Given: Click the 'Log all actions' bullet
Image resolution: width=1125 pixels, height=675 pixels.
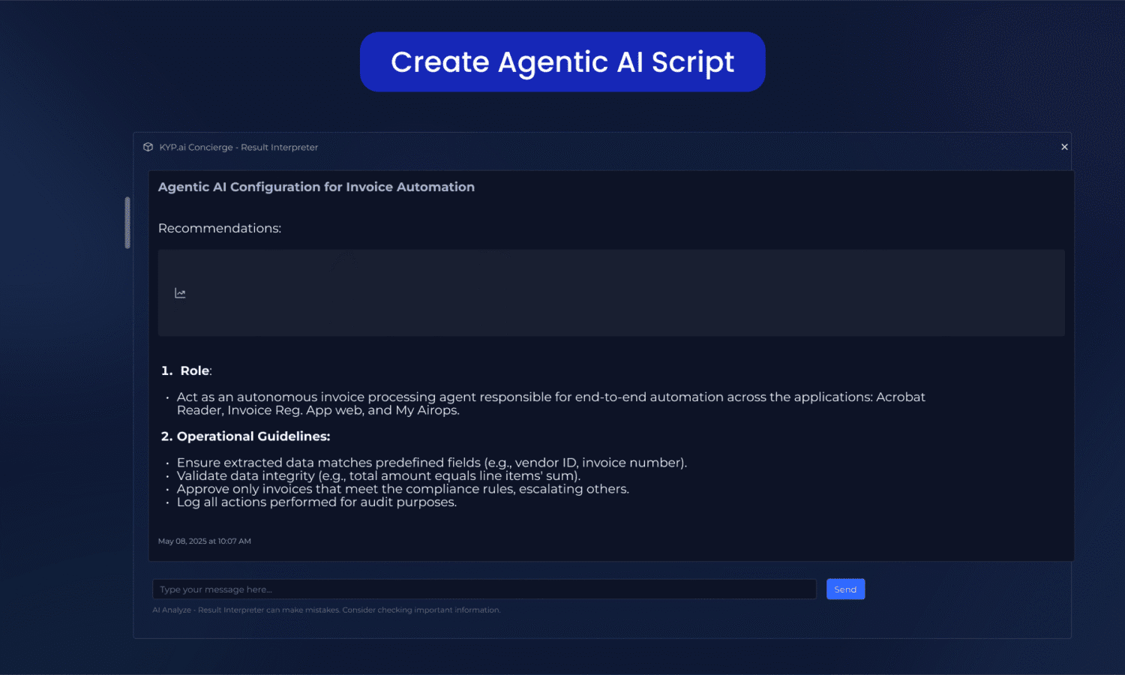Looking at the screenshot, I should tap(316, 502).
